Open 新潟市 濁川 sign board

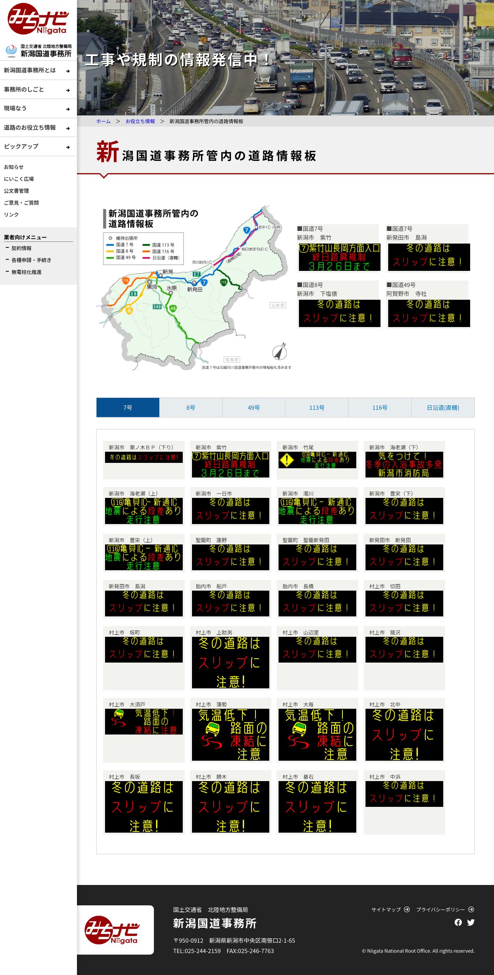(317, 511)
